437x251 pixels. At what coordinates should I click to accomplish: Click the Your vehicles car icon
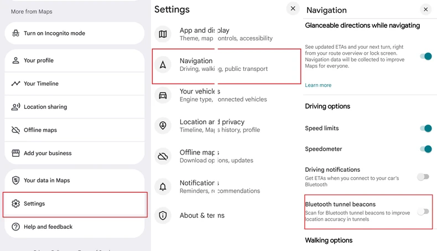[x=163, y=95]
